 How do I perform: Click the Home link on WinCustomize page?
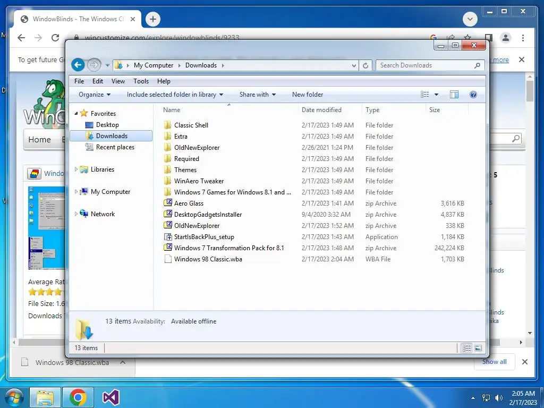[x=39, y=140]
